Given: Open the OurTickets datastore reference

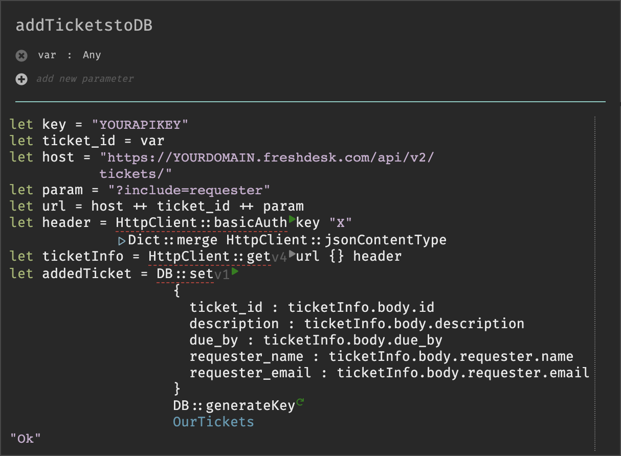Looking at the screenshot, I should click(213, 422).
